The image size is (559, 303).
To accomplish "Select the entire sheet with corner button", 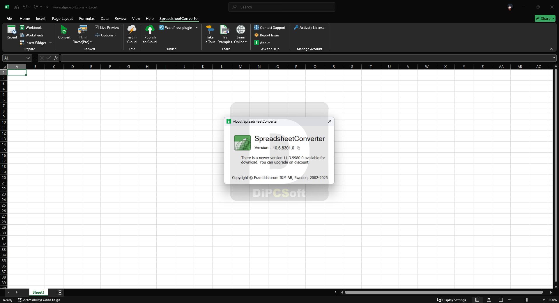I will point(4,67).
